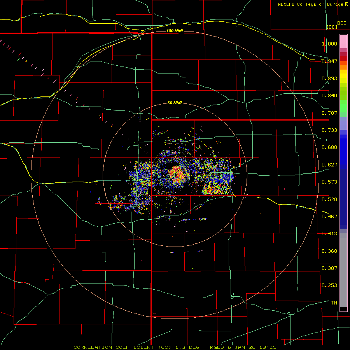Click the 0.840 scale value

click(x=329, y=96)
